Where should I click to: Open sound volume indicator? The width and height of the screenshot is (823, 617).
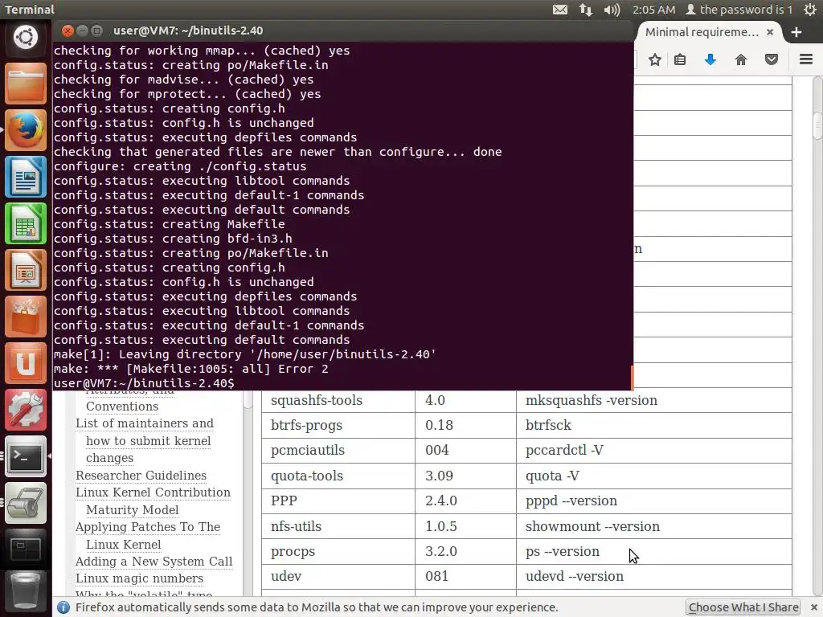point(612,10)
